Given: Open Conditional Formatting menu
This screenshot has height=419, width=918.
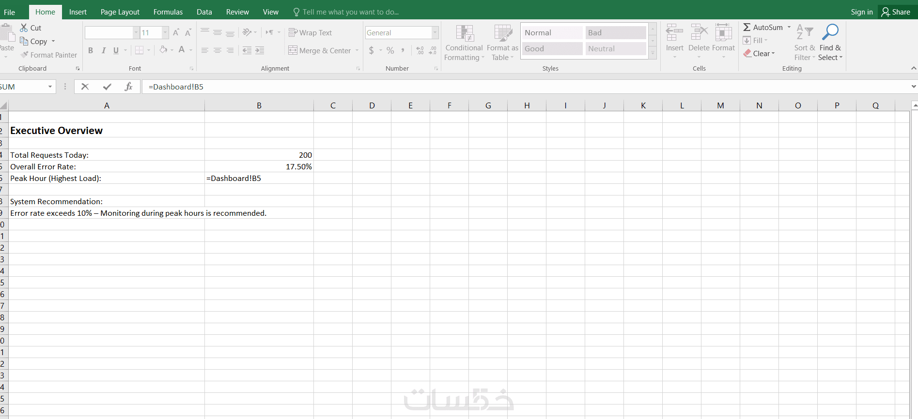Looking at the screenshot, I should [464, 43].
